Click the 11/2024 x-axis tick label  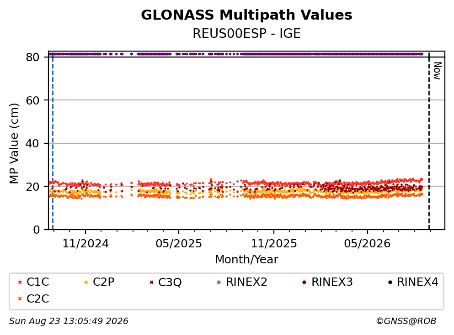pyautogui.click(x=85, y=244)
